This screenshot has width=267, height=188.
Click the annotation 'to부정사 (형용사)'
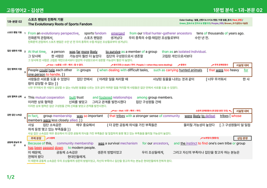click(211, 138)
